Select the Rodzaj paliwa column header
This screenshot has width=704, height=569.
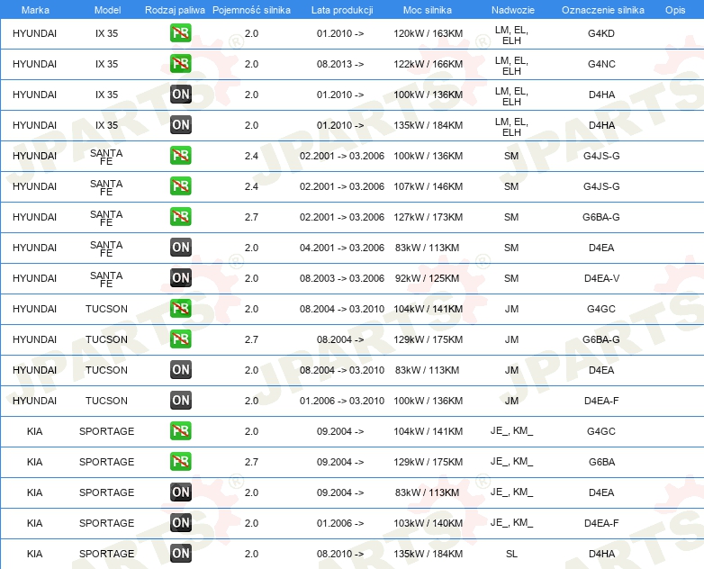click(x=175, y=10)
